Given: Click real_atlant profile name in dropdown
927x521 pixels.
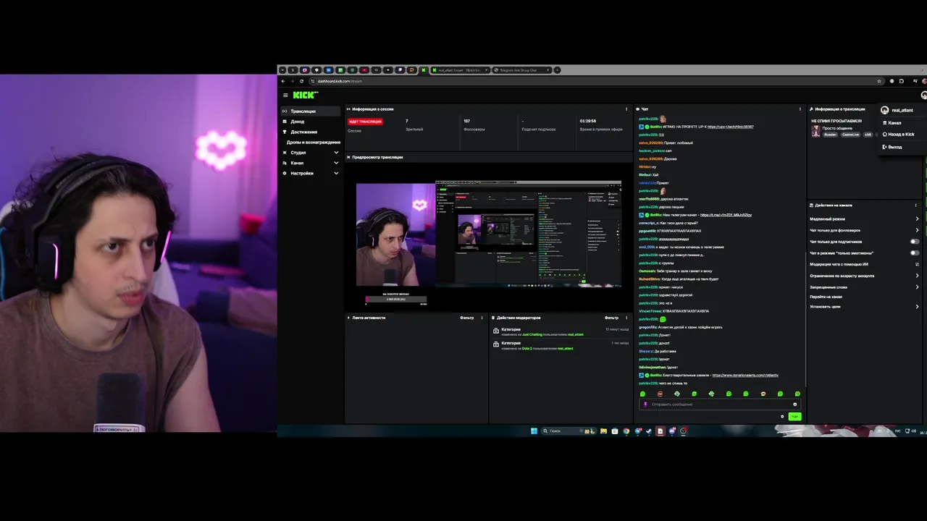Looking at the screenshot, I should point(902,110).
